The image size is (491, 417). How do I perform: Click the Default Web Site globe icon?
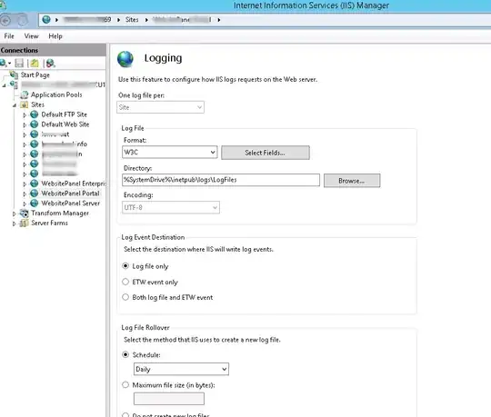35,124
